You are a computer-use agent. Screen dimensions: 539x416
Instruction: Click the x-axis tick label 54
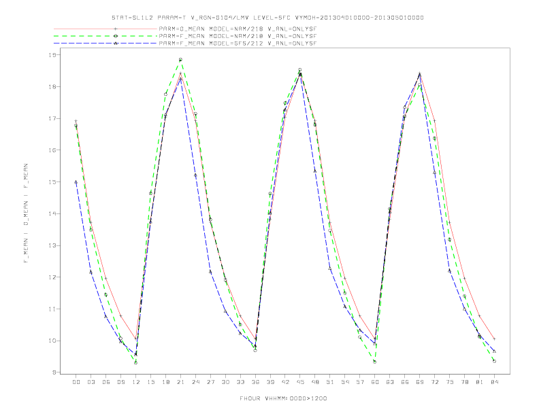345,382
